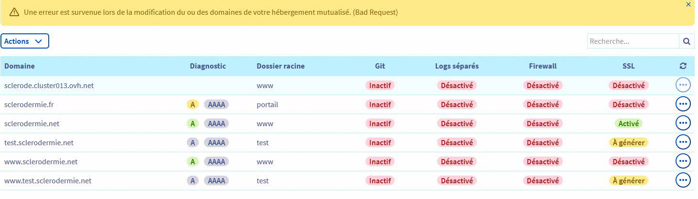
Task: Click the search magnifier icon
Action: [687, 41]
